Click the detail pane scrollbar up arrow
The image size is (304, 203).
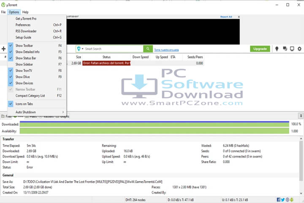tap(301, 139)
